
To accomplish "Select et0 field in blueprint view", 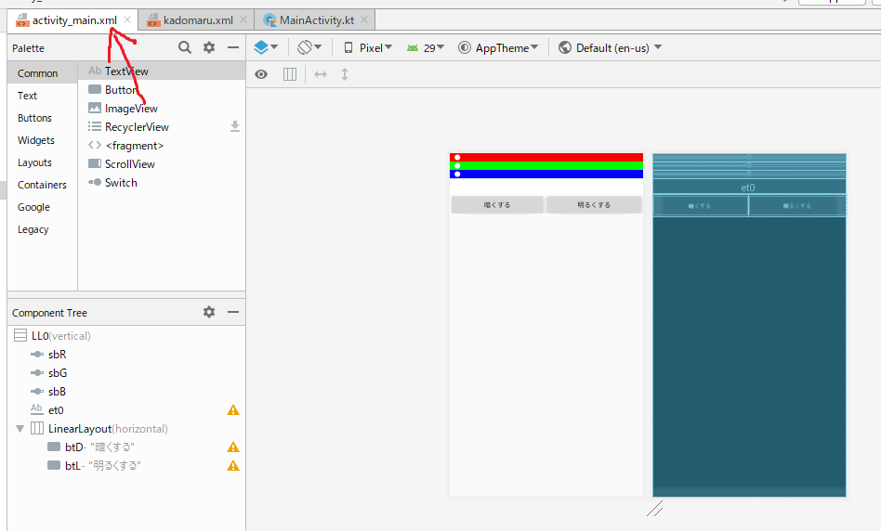I will coord(749,188).
